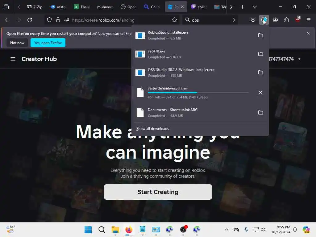Click Not now in Firefox prompt
This screenshot has height=237, width=316.
click(x=17, y=43)
